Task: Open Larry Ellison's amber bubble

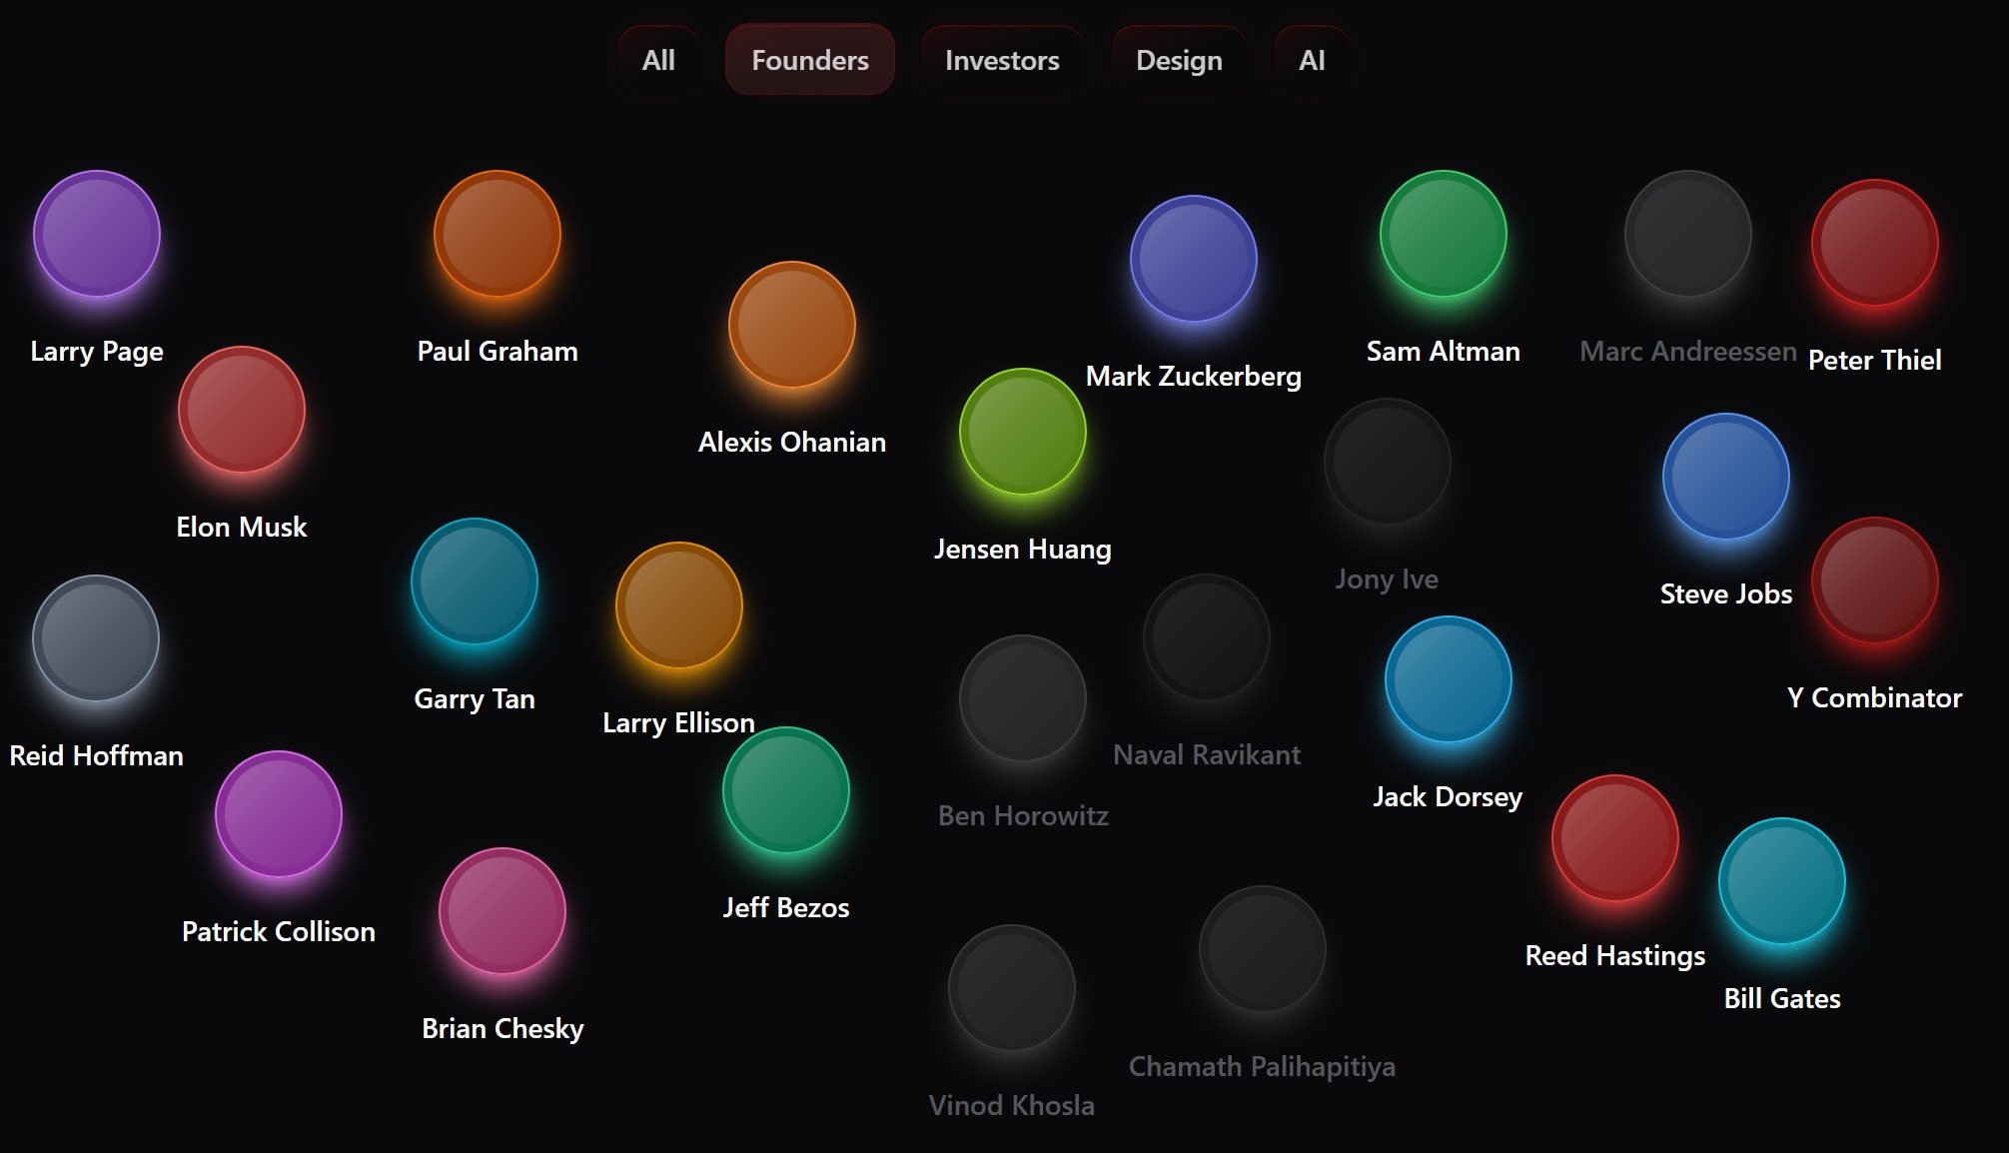Action: click(679, 605)
